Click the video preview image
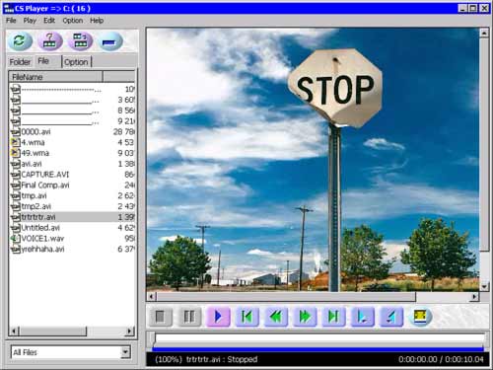 [x=313, y=160]
